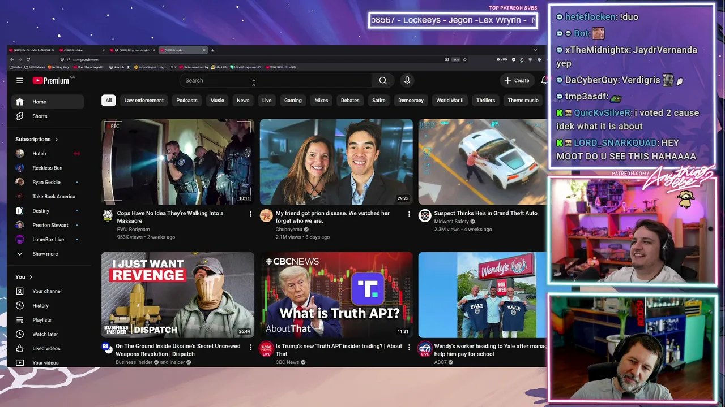This screenshot has height=407, width=725.
Task: Click the YouTube search input field
Action: point(276,80)
